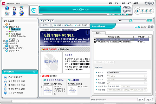Expand the My List tree node
This screenshot has height=104, width=156.
tap(7, 32)
